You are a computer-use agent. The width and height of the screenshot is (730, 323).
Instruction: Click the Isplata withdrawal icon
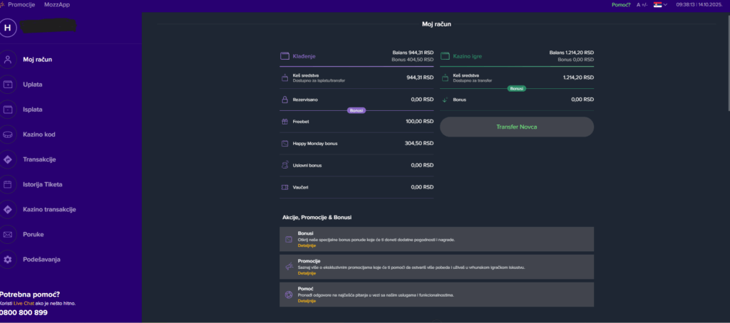tap(8, 110)
